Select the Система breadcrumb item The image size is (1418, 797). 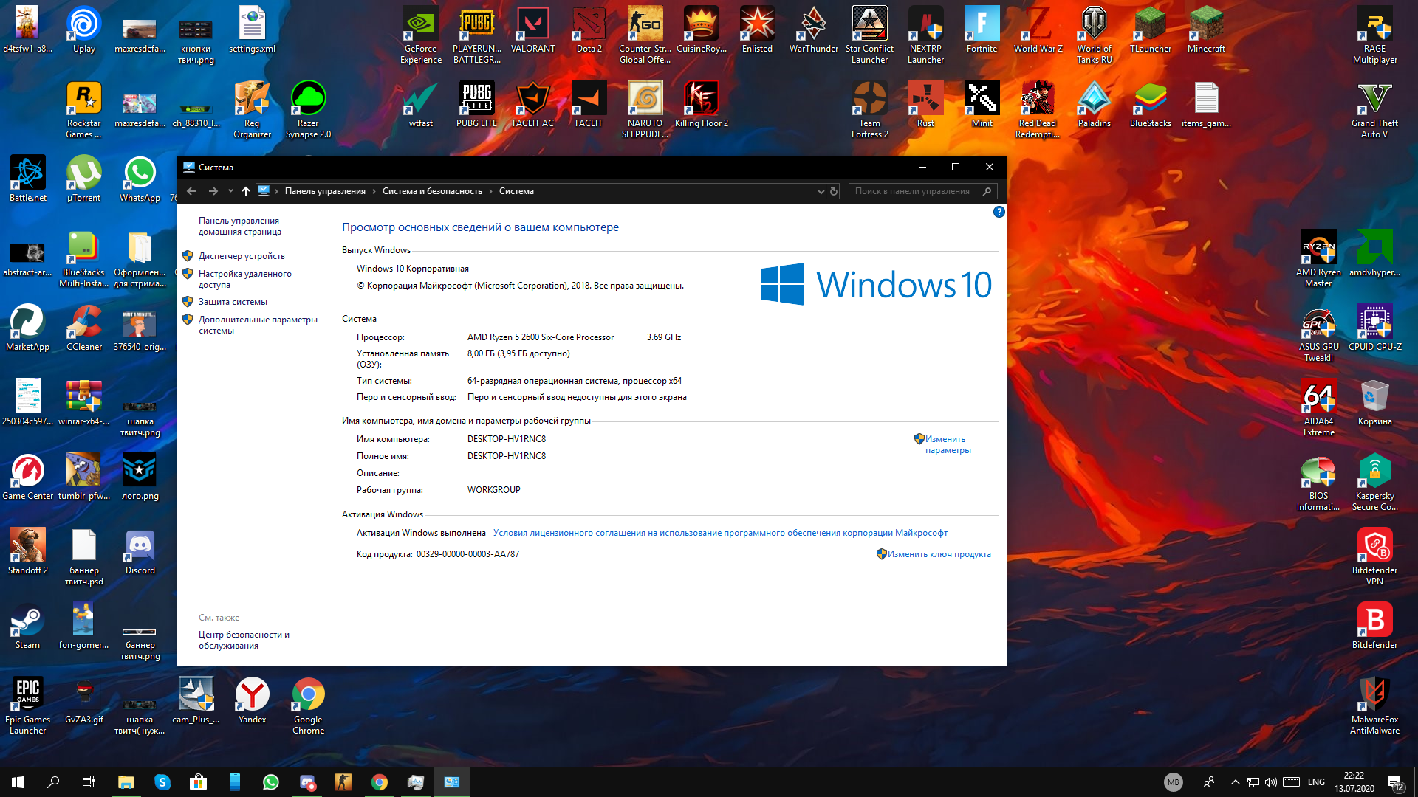(x=516, y=191)
